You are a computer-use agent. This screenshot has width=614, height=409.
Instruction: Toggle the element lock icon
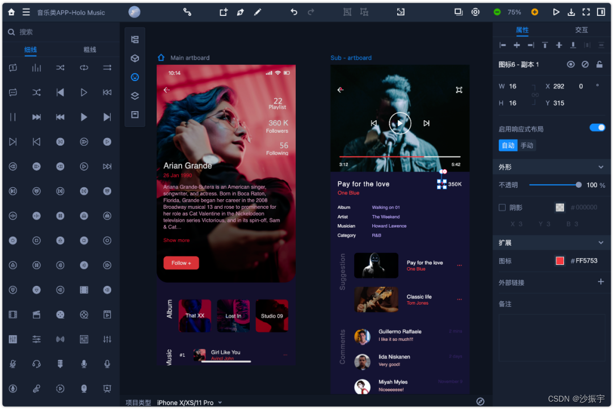(x=599, y=64)
